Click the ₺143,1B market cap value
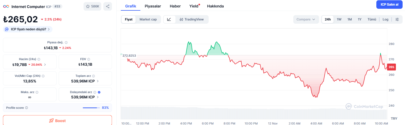 click(x=51, y=48)
